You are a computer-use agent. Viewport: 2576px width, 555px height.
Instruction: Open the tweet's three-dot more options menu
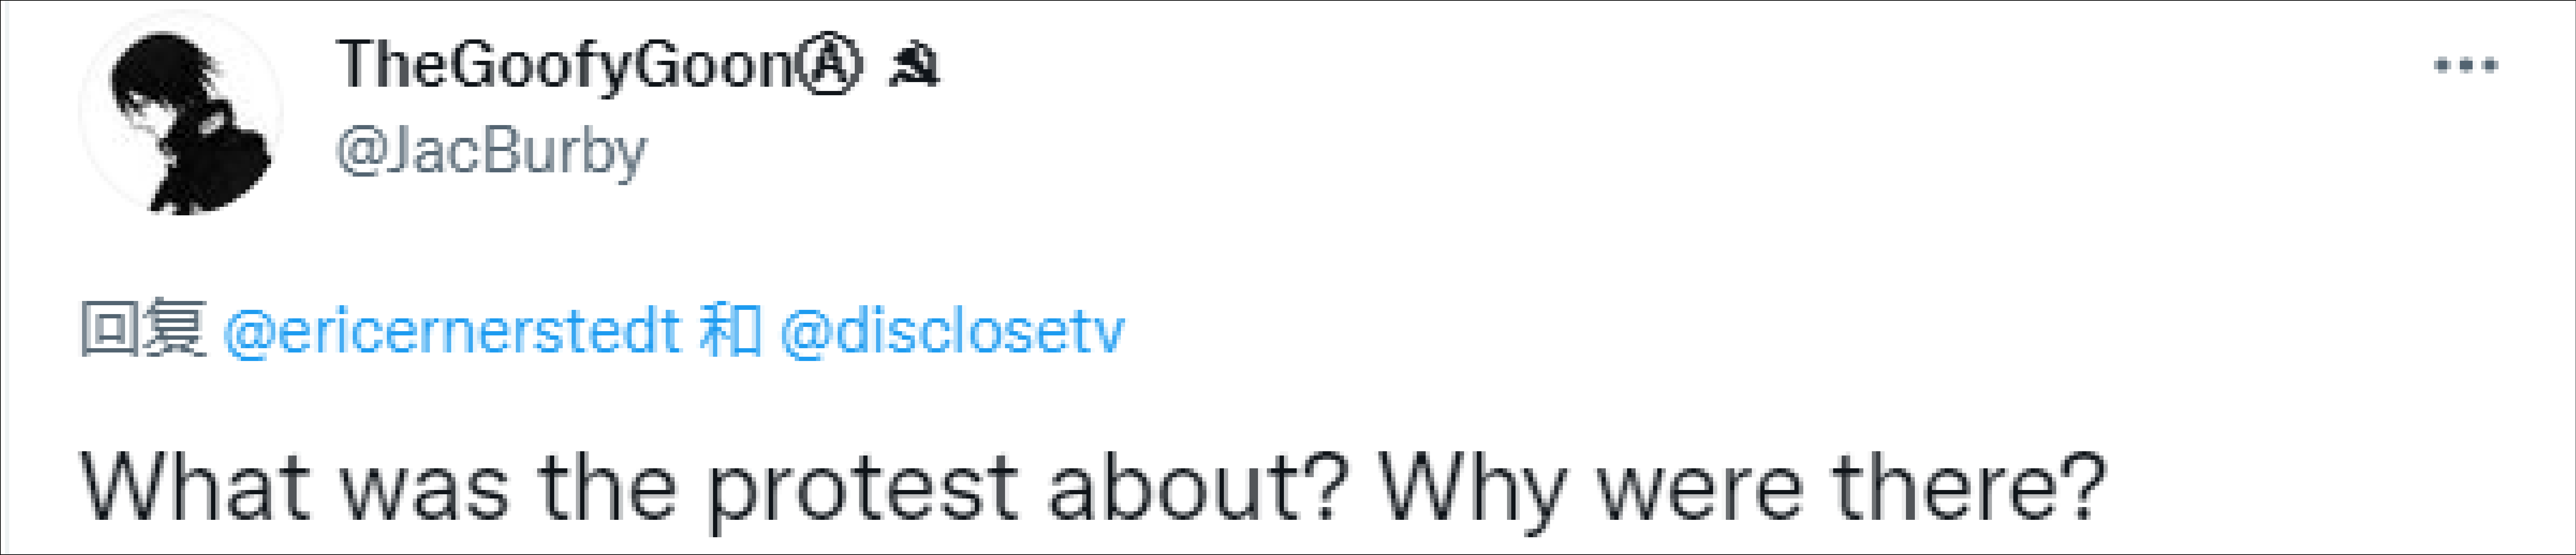2465,66
